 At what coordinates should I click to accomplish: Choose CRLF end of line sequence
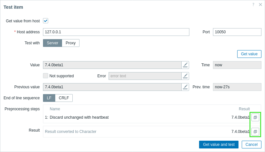(64, 98)
